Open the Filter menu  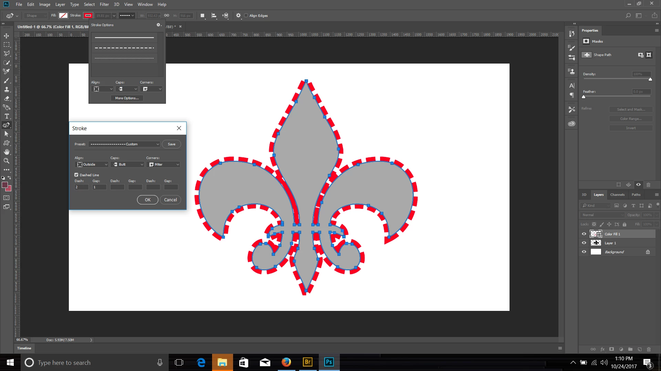tap(104, 4)
